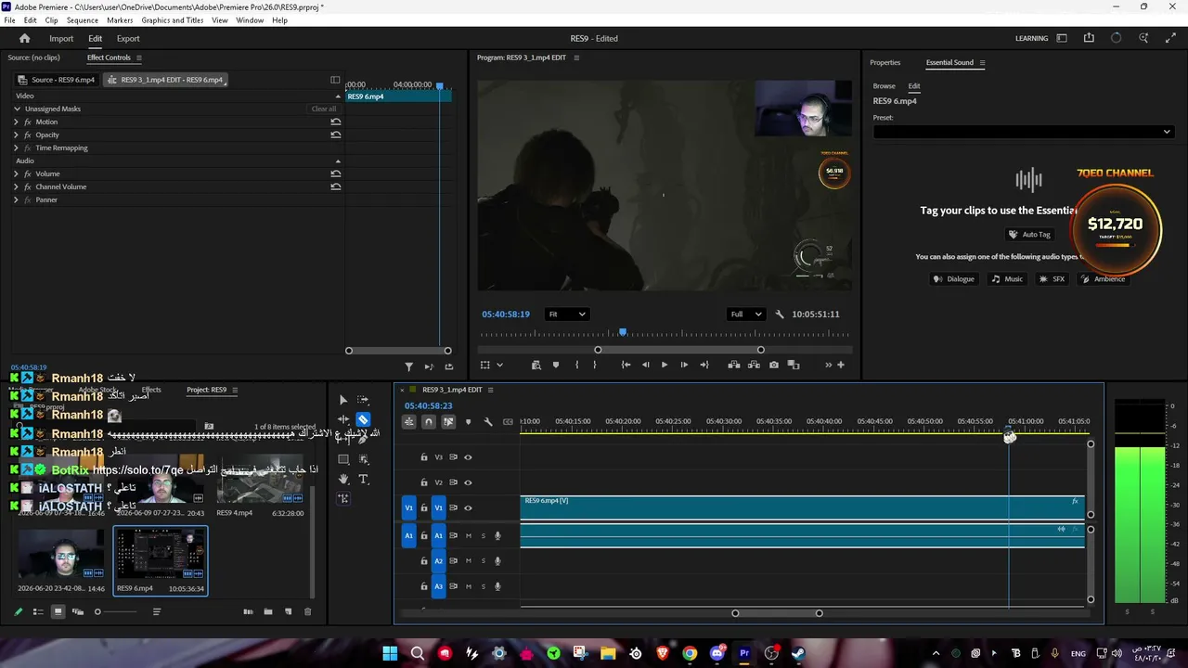
Task: Expand Time Remapping properties
Action: [x=16, y=148]
